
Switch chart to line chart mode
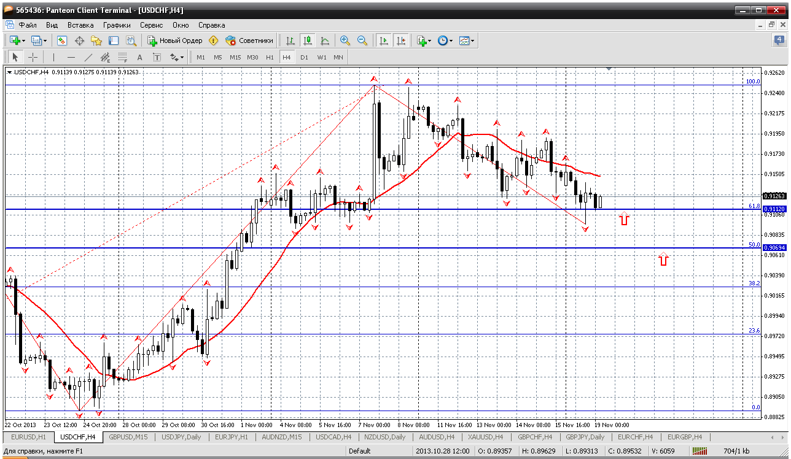[324, 40]
